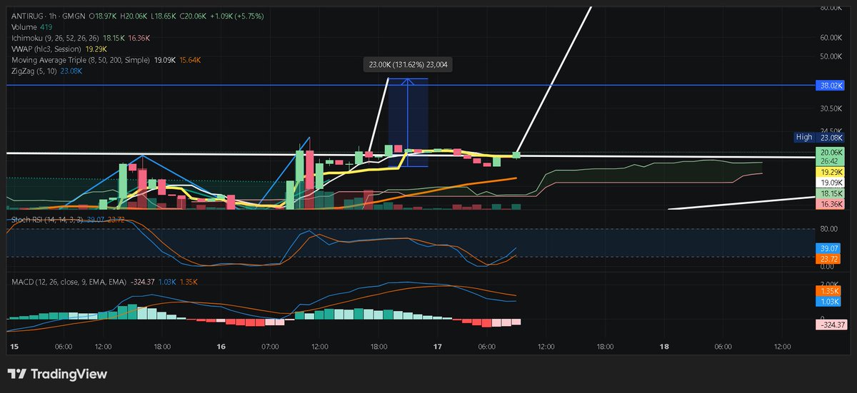Click the yellow 19.29K VWAP price label

click(x=830, y=172)
